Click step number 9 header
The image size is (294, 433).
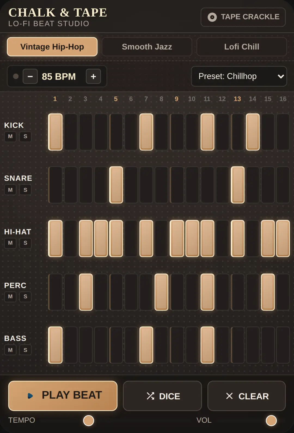(177, 99)
